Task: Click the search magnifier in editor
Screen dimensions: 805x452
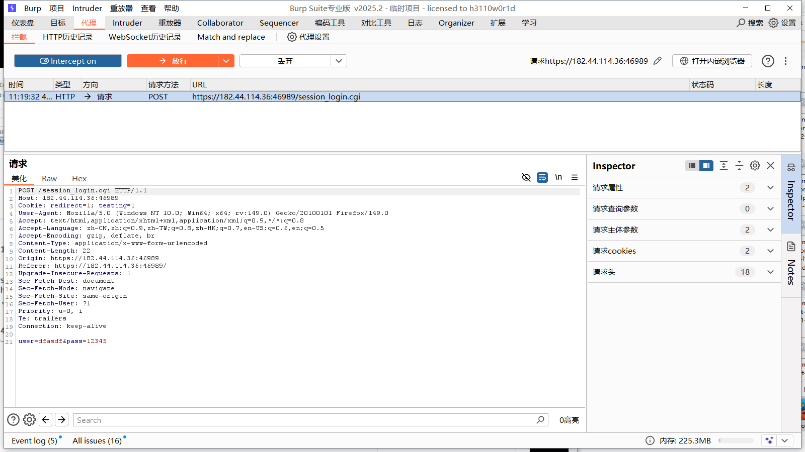Action: pyautogui.click(x=541, y=419)
